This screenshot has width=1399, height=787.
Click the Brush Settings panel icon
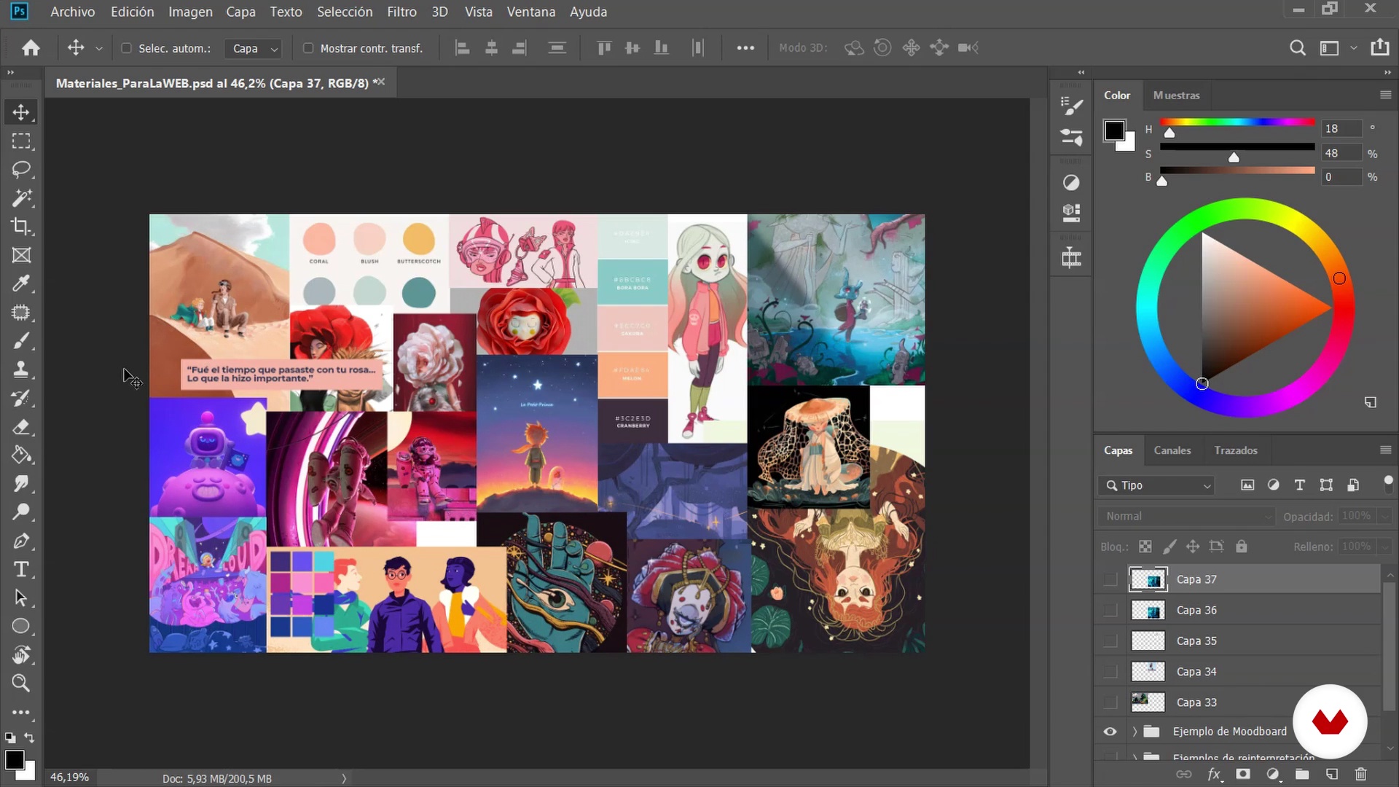[1071, 106]
